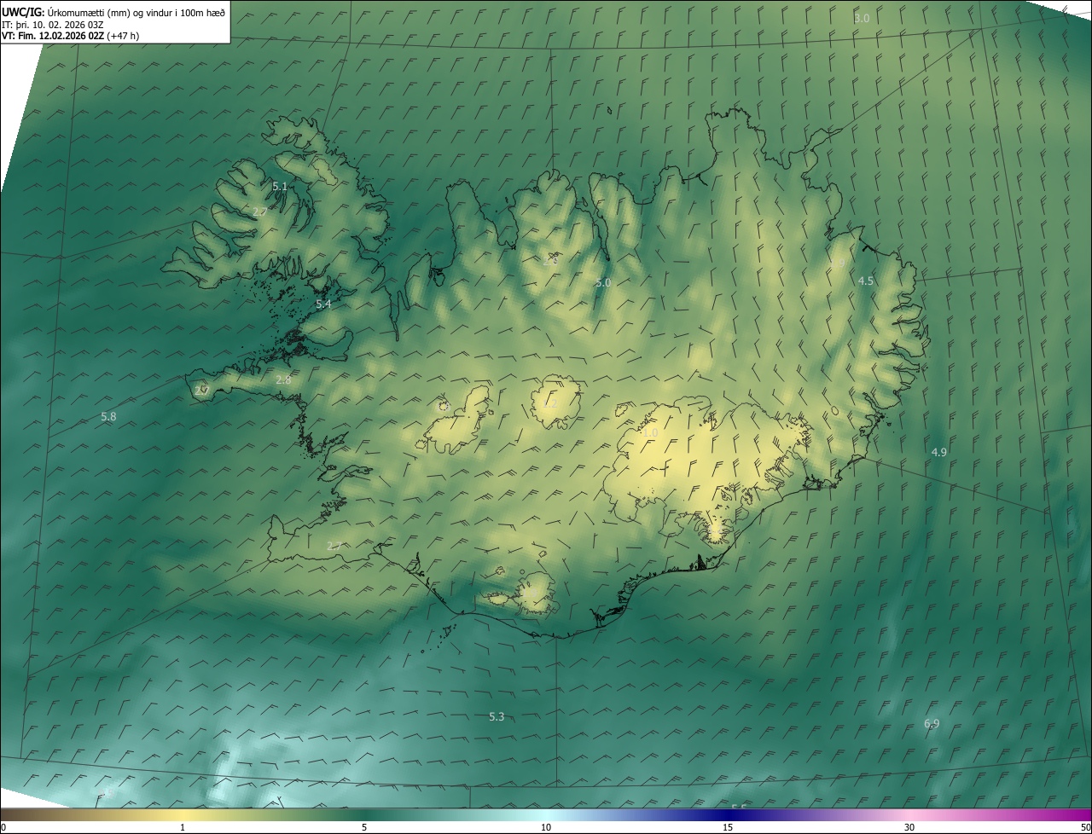This screenshot has height=834, width=1092.
Task: Click the '5.1' value on the Westfjords
Action: tap(280, 186)
